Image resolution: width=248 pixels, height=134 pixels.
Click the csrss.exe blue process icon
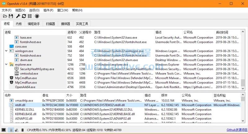click(11, 46)
